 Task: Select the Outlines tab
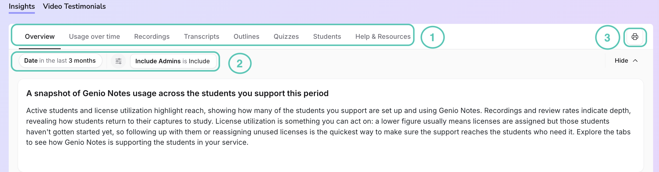coord(246,37)
